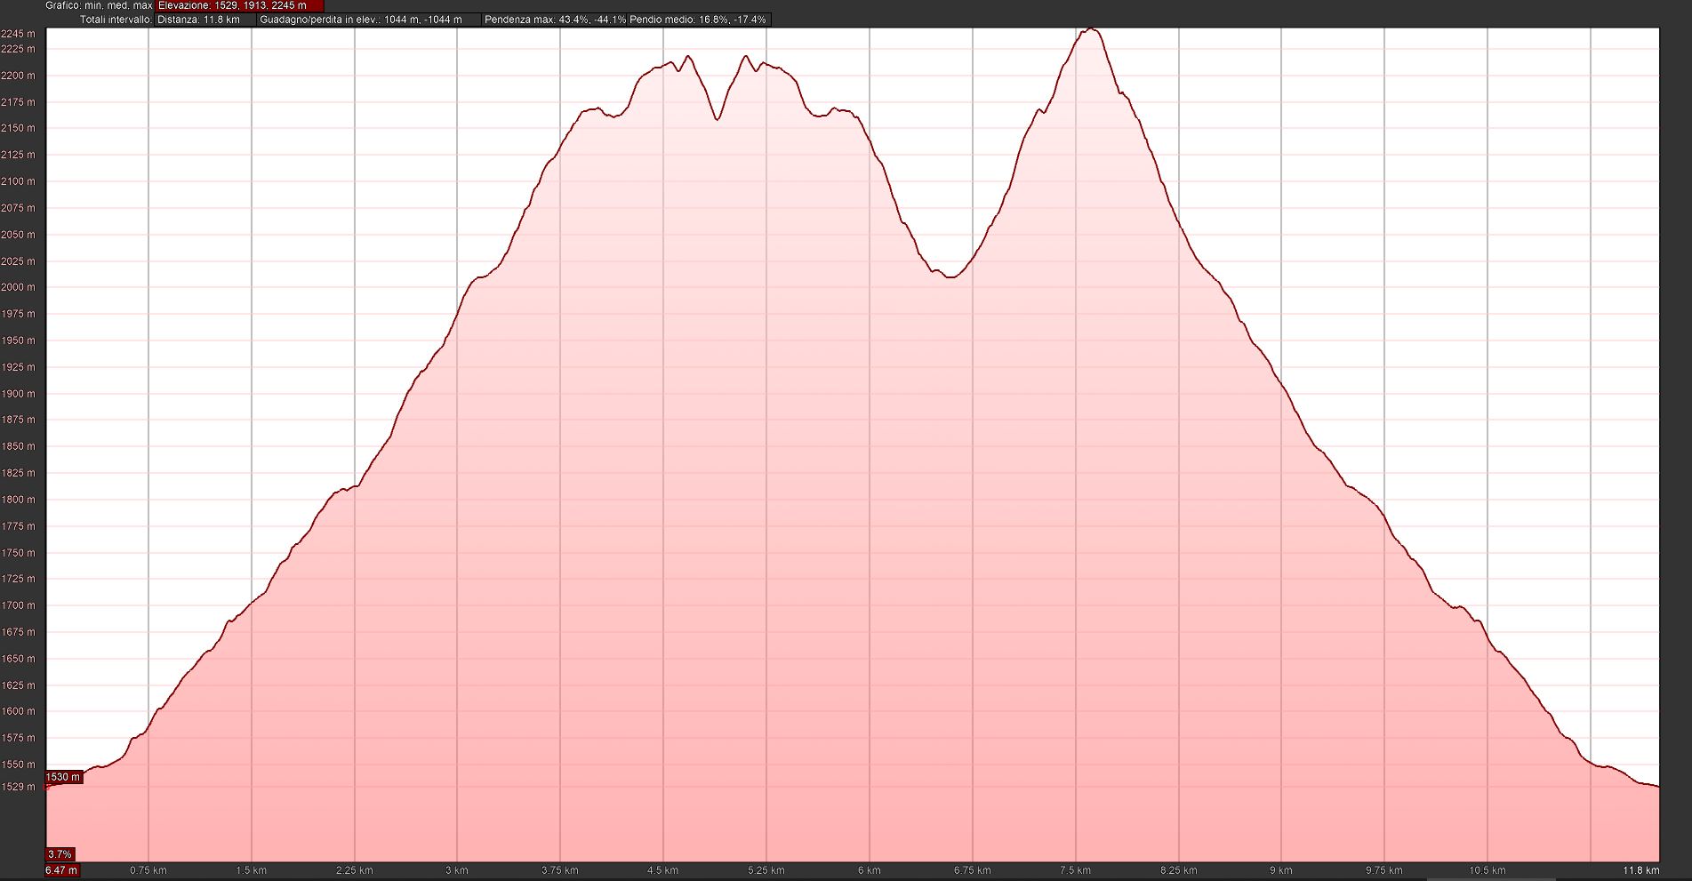Click the red start marker at 1529 m
This screenshot has width=1692, height=881.
(x=47, y=786)
